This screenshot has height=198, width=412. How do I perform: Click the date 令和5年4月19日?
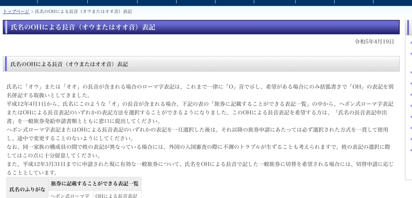pyautogui.click(x=374, y=42)
